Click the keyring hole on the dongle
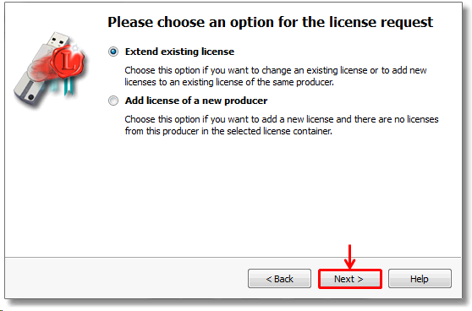 click(x=30, y=97)
